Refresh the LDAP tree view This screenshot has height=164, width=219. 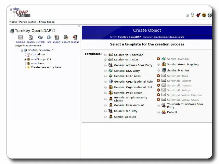pyautogui.click(x=40, y=37)
